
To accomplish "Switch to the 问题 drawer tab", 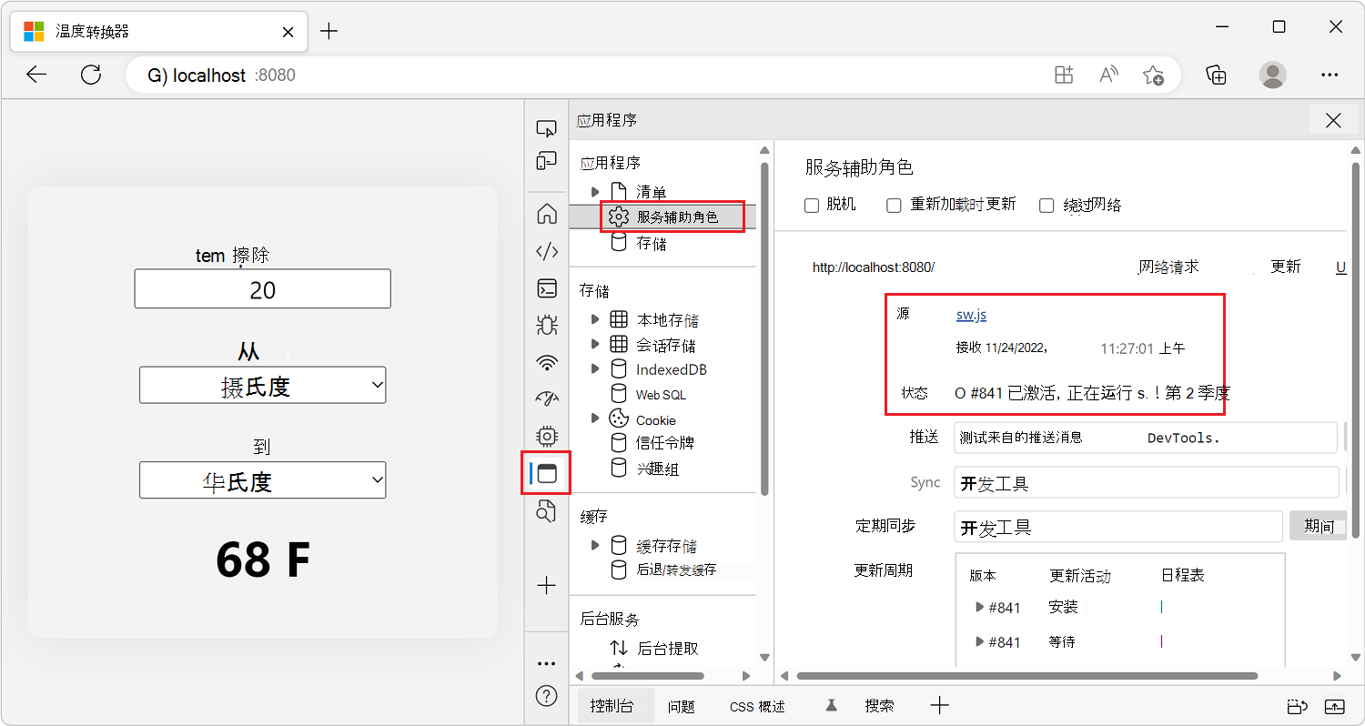I will (x=681, y=706).
